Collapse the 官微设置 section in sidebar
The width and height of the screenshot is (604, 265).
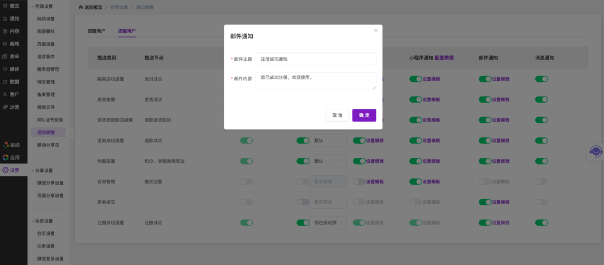[32, 6]
